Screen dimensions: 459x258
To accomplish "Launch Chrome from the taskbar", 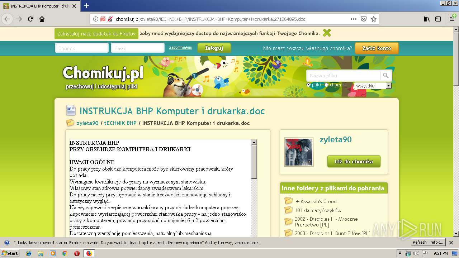I will 65,253.
